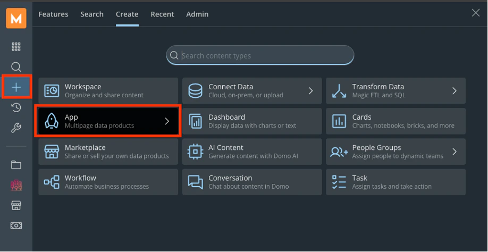The height and width of the screenshot is (252, 488).
Task: Open the storefront icon in sidebar
Action: pos(16,205)
